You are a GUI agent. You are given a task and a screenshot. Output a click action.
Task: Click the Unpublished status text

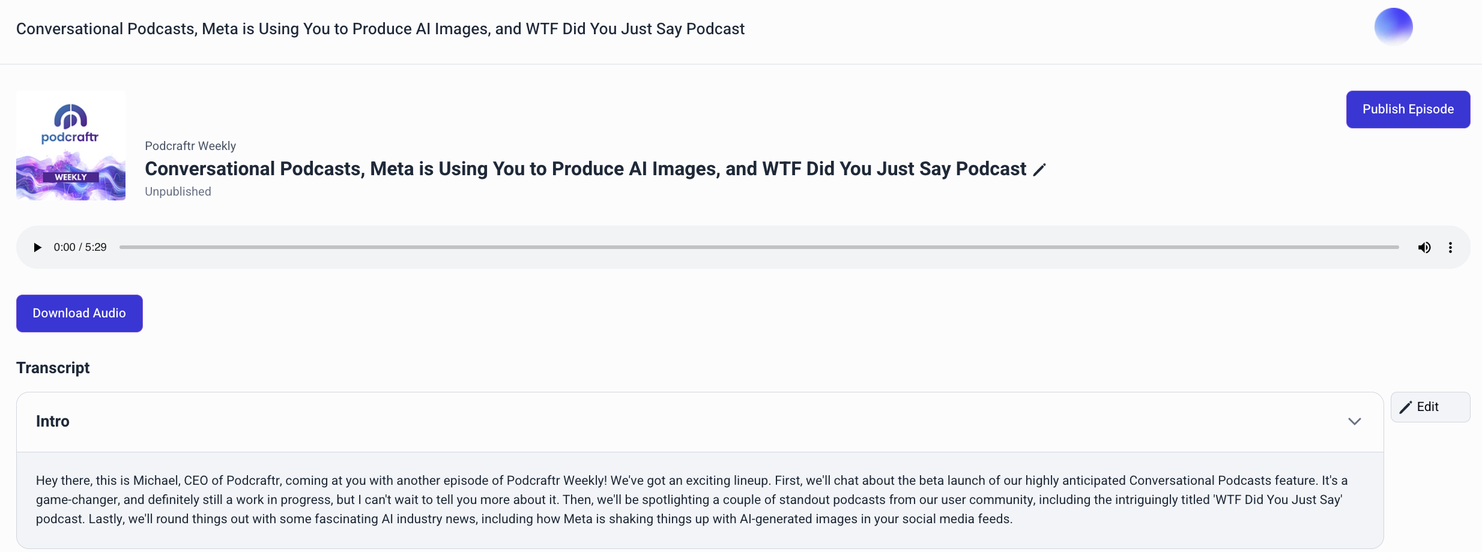pos(178,191)
